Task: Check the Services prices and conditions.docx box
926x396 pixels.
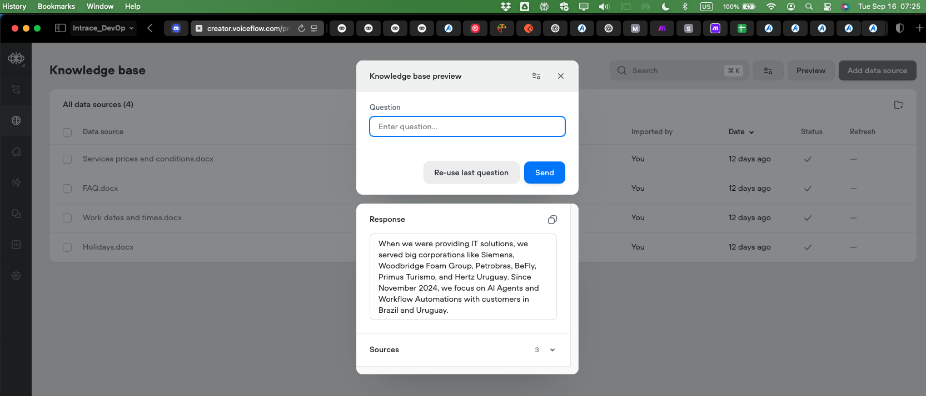Action: point(67,159)
